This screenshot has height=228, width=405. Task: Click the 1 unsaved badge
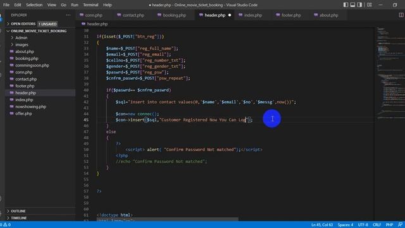[47, 24]
